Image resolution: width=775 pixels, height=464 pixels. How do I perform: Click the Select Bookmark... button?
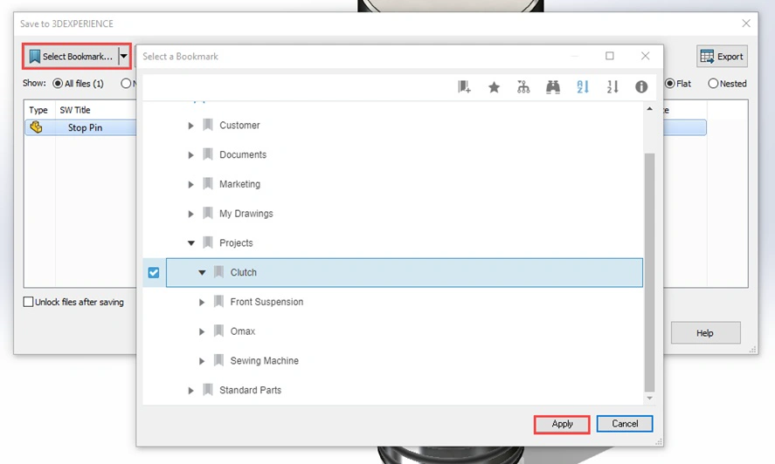71,57
